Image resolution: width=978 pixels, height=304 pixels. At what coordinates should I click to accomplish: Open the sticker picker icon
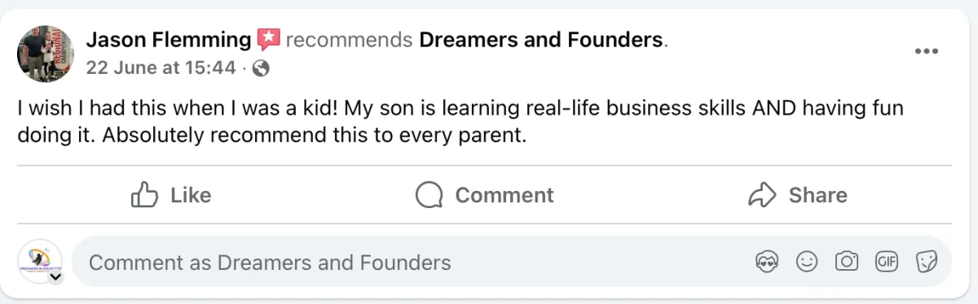click(926, 262)
